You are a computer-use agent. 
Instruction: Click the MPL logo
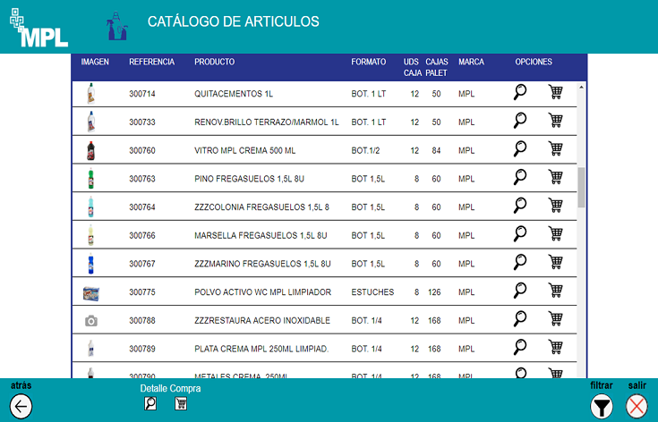click(38, 28)
